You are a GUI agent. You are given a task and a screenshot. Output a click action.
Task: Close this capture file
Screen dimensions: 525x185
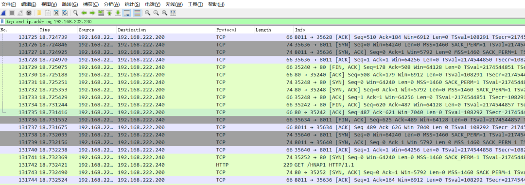(56, 13)
